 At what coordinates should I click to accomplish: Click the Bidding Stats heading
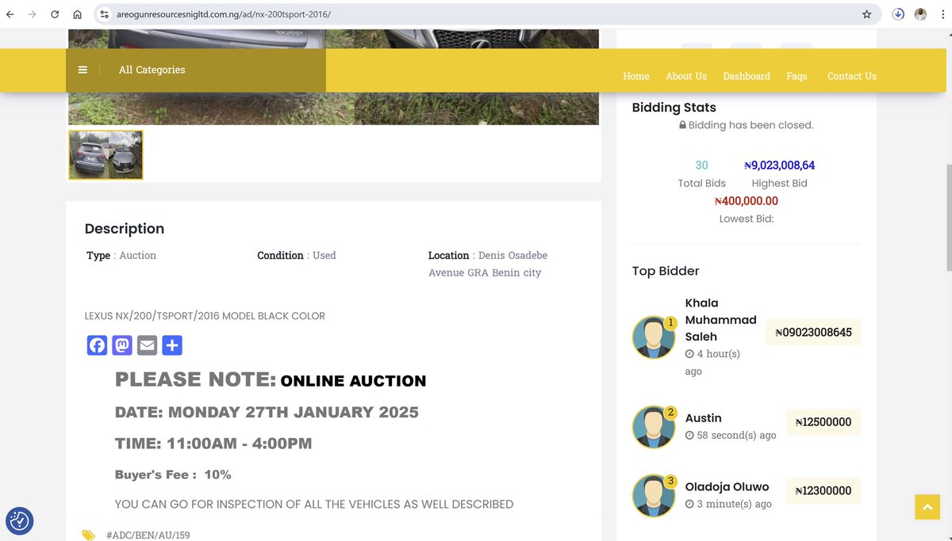point(674,108)
